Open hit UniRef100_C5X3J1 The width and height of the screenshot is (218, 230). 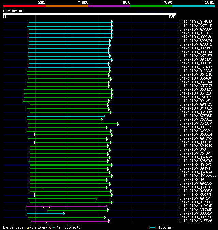click(196, 97)
